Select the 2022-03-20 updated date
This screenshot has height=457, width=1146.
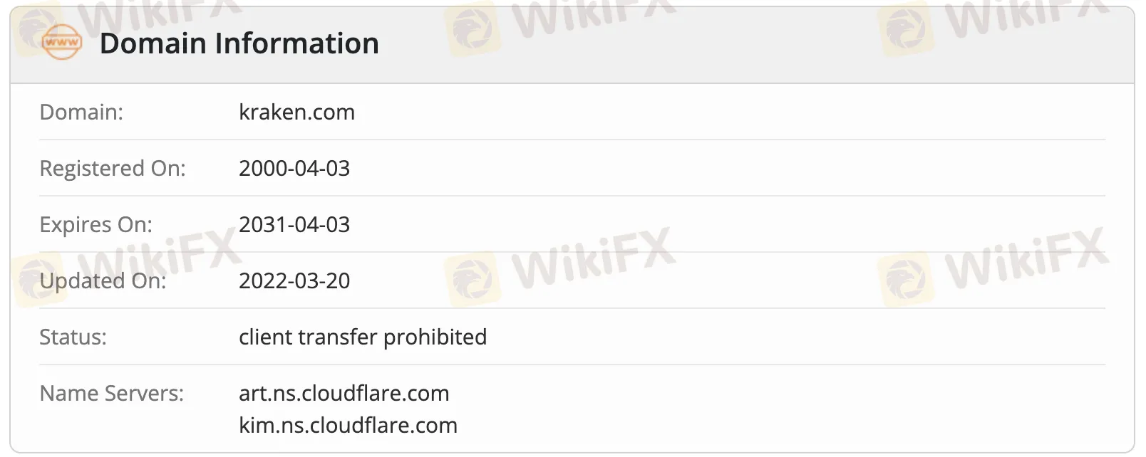coord(294,280)
